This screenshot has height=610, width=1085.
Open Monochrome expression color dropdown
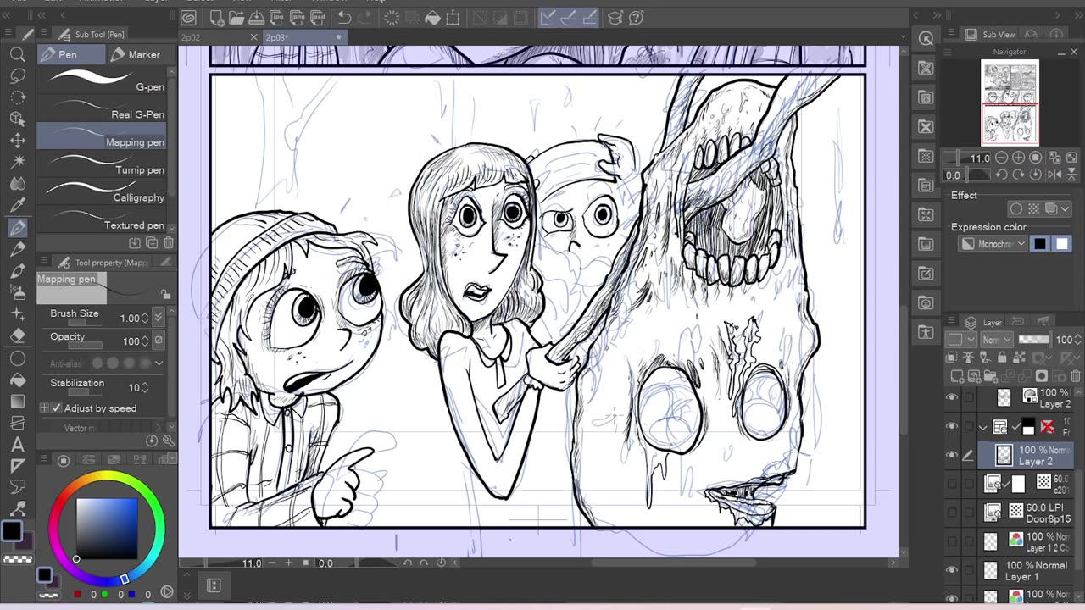(x=993, y=244)
